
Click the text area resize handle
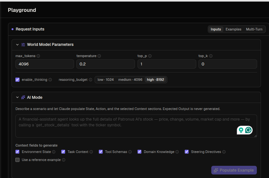(x=256, y=136)
